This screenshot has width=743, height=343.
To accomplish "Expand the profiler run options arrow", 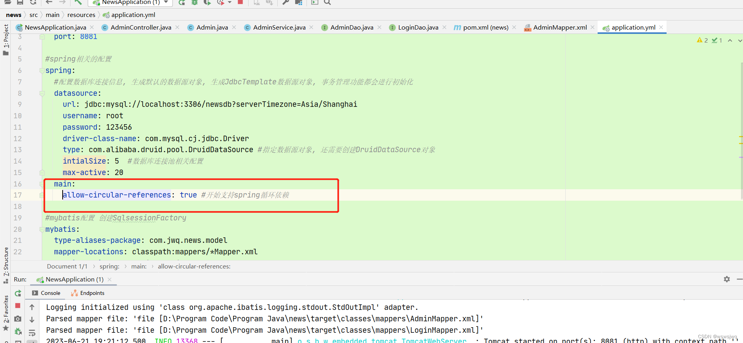I will 230,2.
